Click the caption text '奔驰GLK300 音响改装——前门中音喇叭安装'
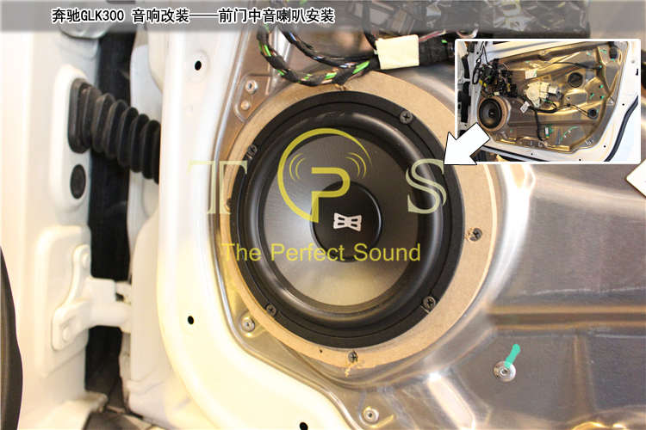The height and width of the screenshot is (430, 646). click(193, 16)
